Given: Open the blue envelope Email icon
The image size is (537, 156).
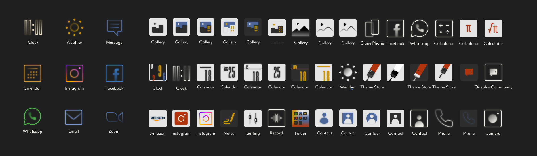Looking at the screenshot, I should (x=73, y=117).
